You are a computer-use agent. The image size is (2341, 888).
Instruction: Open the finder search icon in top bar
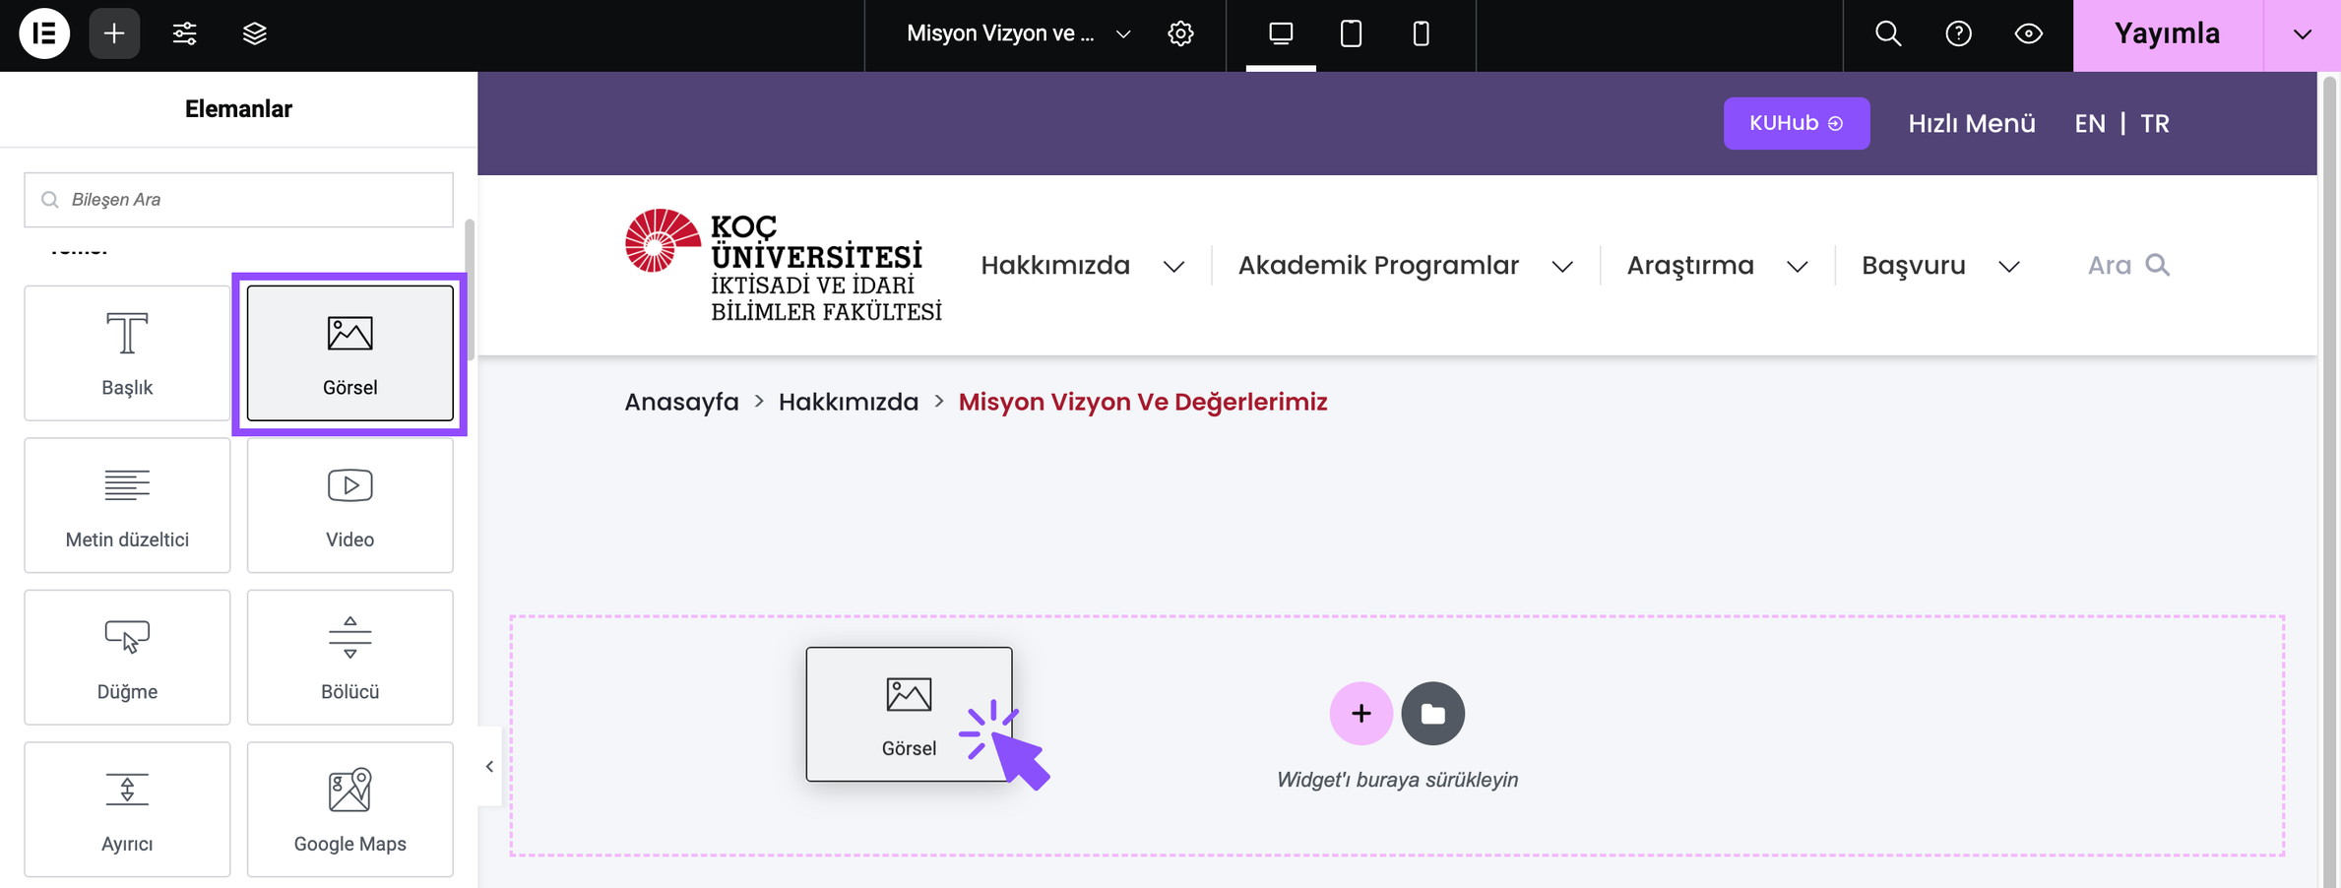1887,33
